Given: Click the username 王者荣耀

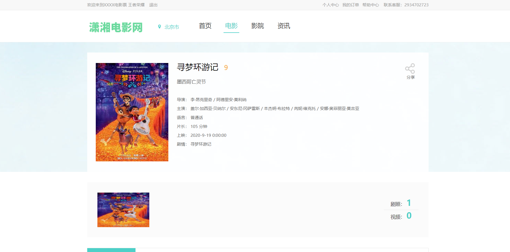Looking at the screenshot, I should click(x=136, y=5).
